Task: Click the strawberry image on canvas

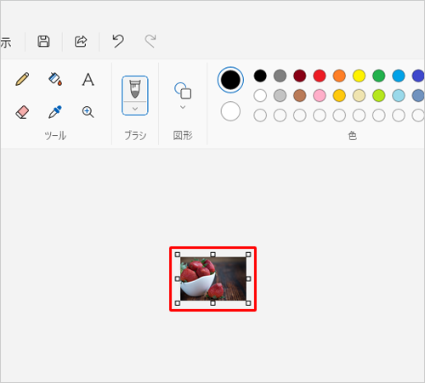Action: pyautogui.click(x=213, y=279)
